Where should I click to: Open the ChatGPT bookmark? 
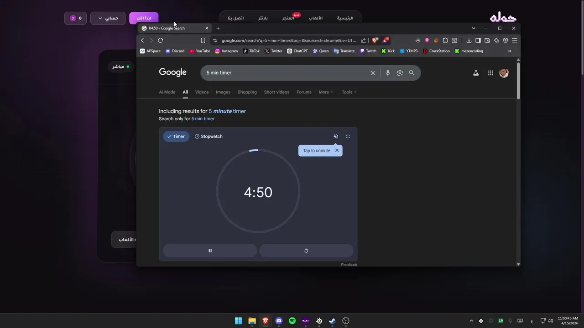(297, 51)
